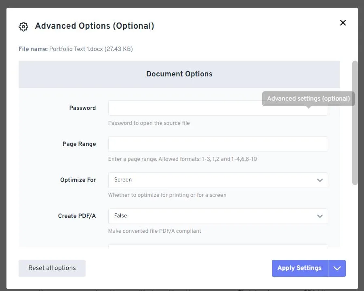Open the Optimize For dropdown
This screenshot has height=291, width=364.
pyautogui.click(x=218, y=180)
